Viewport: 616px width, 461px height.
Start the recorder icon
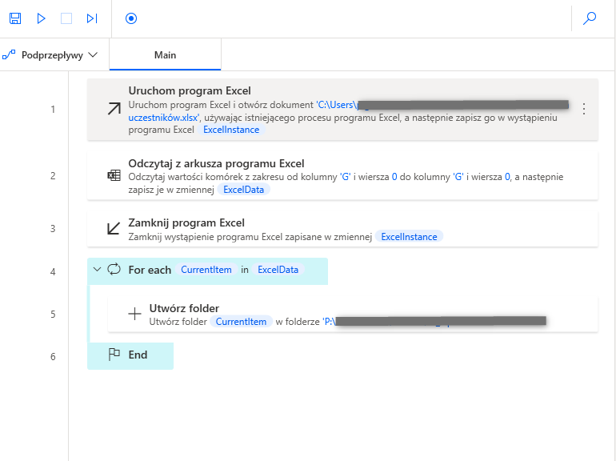pyautogui.click(x=131, y=18)
